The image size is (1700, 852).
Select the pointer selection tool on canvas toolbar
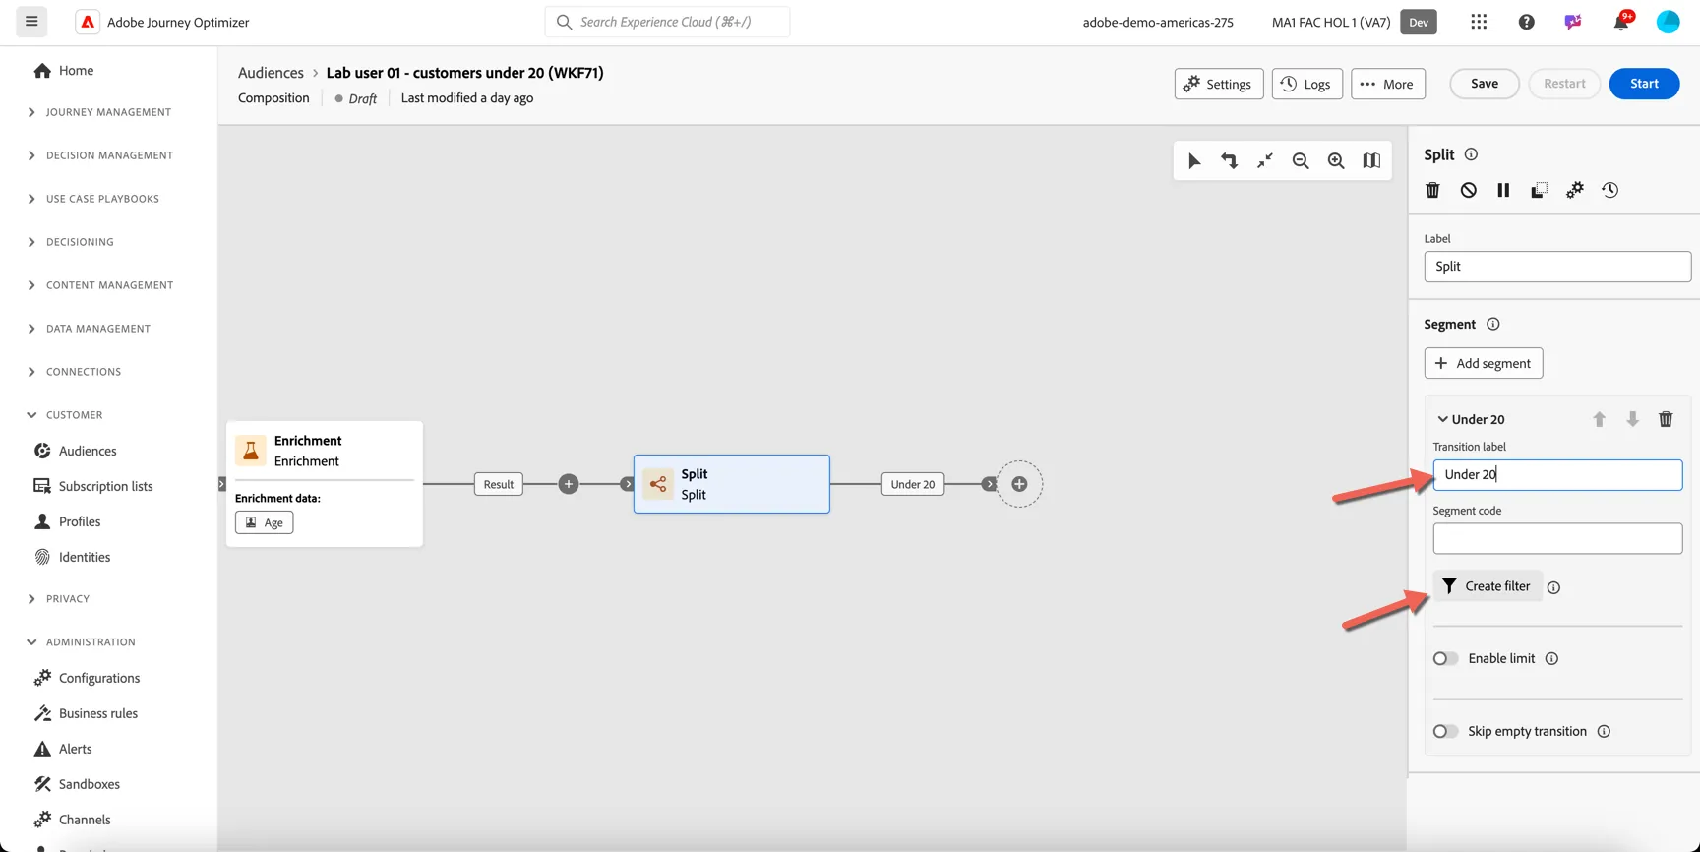click(x=1194, y=160)
